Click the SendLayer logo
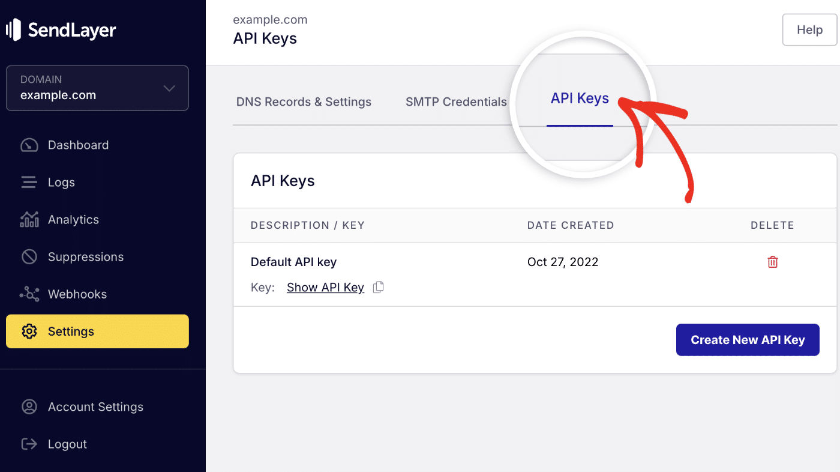This screenshot has height=472, width=840. (60, 29)
